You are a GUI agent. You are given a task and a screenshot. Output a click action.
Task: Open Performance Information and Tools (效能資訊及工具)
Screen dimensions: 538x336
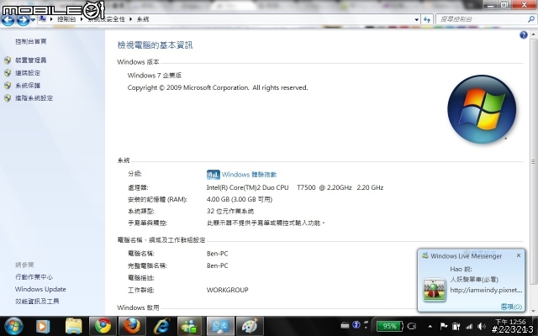click(37, 302)
